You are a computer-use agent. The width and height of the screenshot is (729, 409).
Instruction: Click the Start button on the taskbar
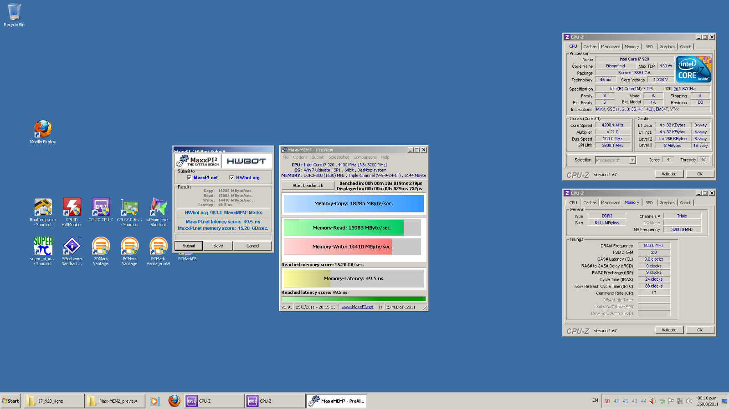pos(10,401)
